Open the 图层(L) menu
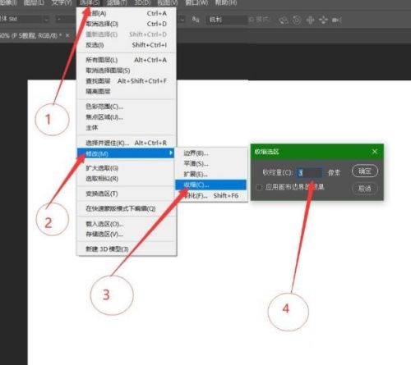This screenshot has height=365, width=411. (x=34, y=2)
